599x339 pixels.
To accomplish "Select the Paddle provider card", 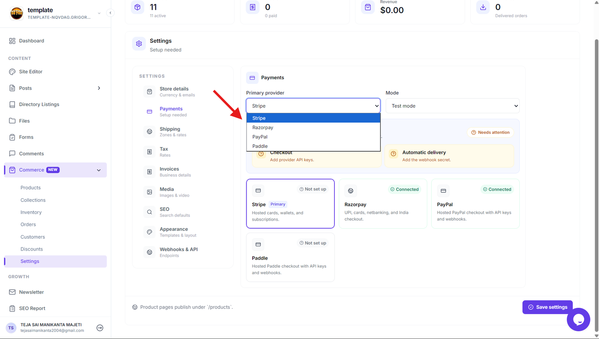I will click(x=290, y=257).
